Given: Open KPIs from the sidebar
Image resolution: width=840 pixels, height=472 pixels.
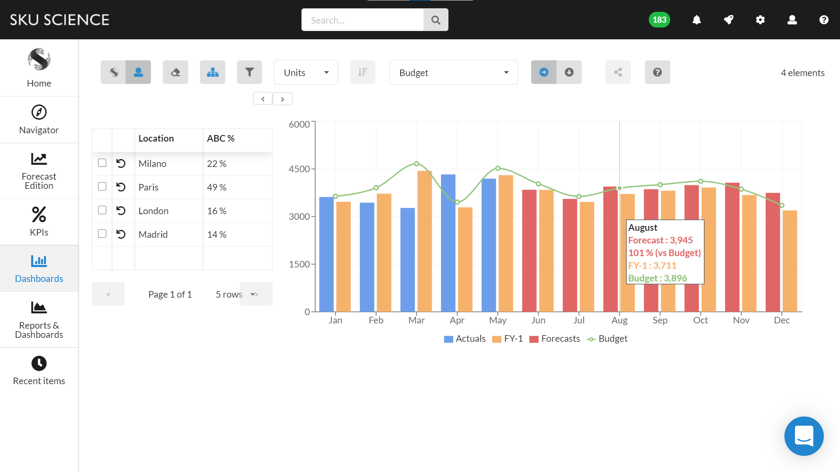Looking at the screenshot, I should tap(39, 222).
